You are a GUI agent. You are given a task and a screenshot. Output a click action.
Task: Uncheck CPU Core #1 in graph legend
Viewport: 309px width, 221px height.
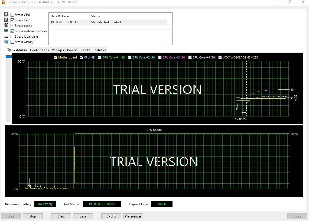(100, 57)
